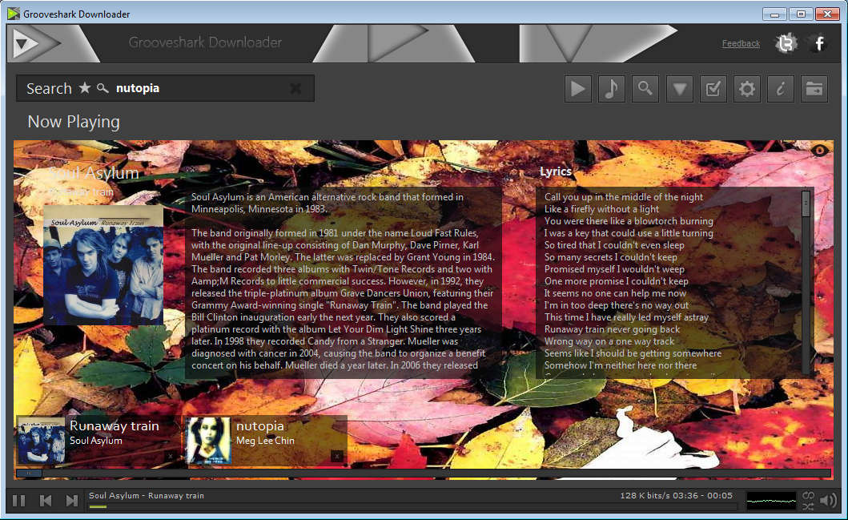Skip to the next track
This screenshot has width=848, height=520.
point(71,501)
